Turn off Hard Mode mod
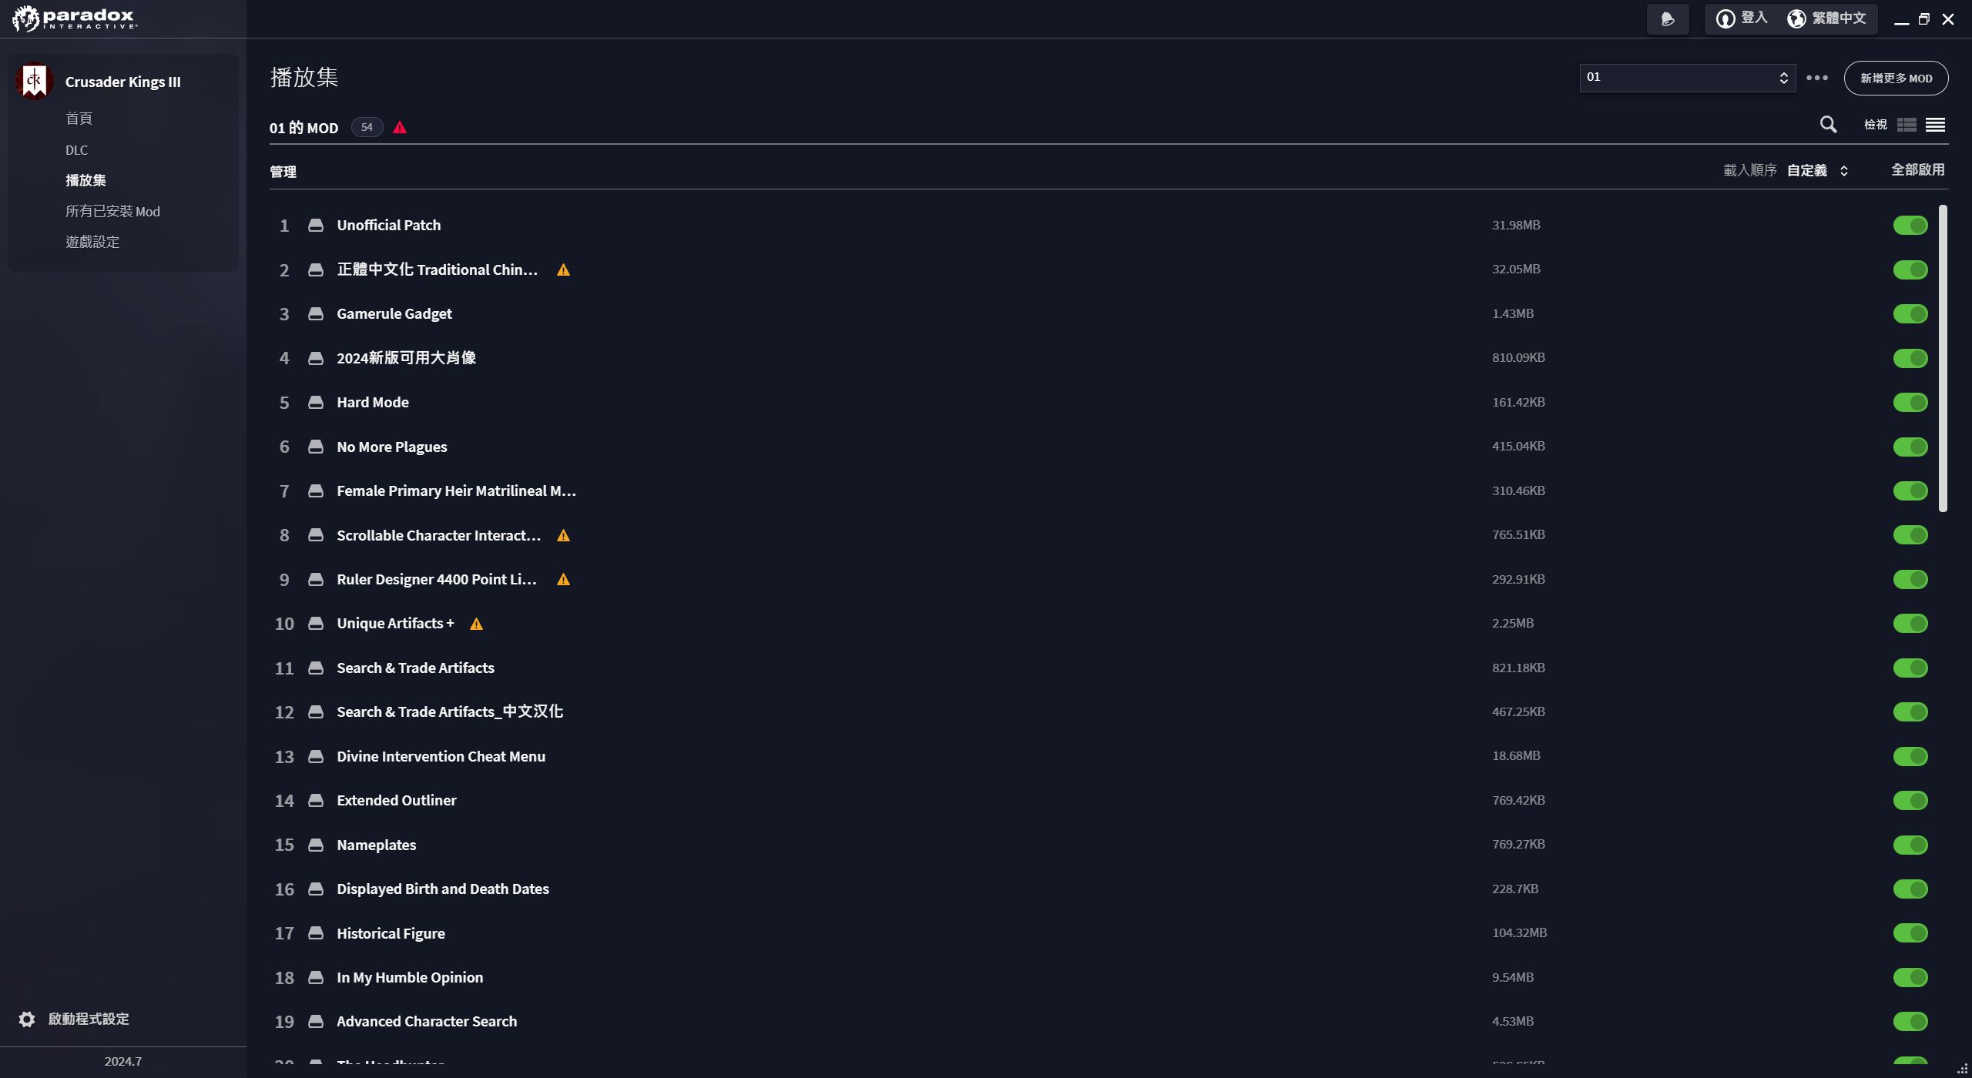The width and height of the screenshot is (1972, 1078). [1910, 402]
